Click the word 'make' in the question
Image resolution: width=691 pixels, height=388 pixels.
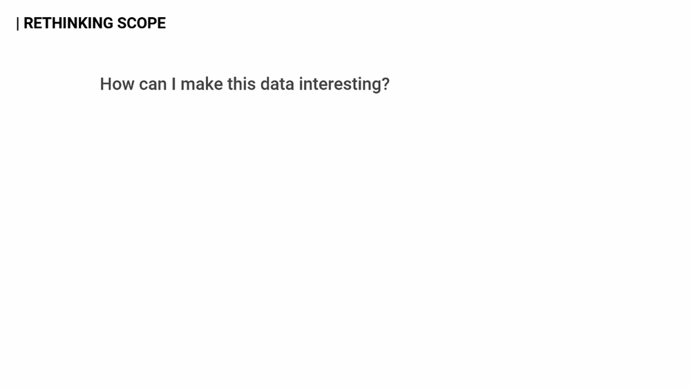pyautogui.click(x=201, y=84)
